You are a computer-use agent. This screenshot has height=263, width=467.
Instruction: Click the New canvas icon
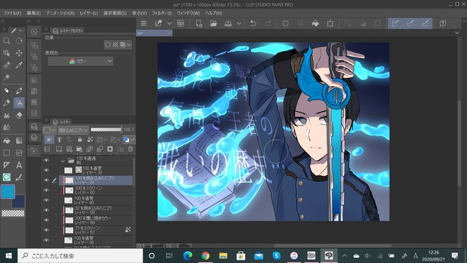(198, 23)
